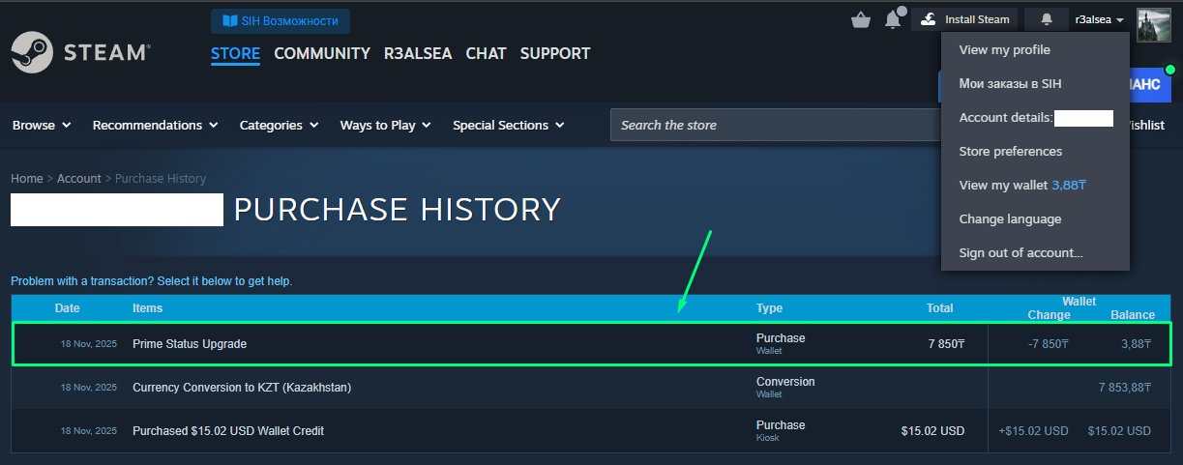The height and width of the screenshot is (465, 1183).
Task: Click the Steam logo icon
Action: pyautogui.click(x=31, y=53)
